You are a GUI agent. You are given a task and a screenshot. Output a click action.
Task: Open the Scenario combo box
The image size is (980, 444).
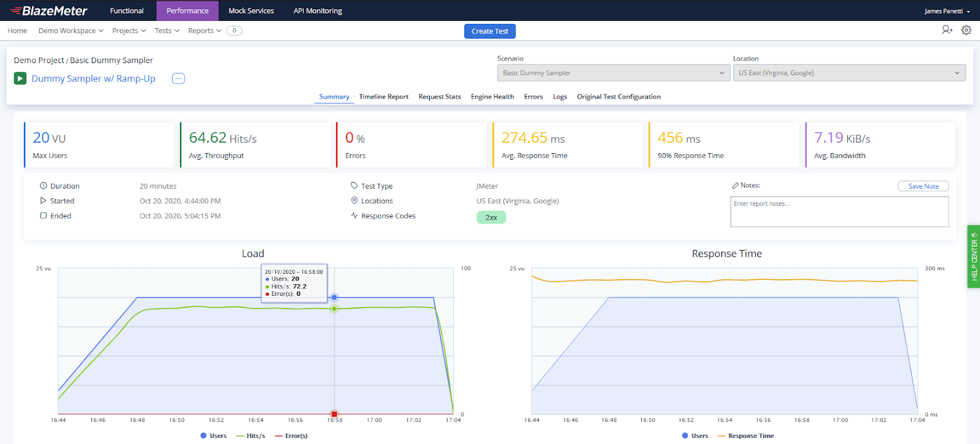613,73
